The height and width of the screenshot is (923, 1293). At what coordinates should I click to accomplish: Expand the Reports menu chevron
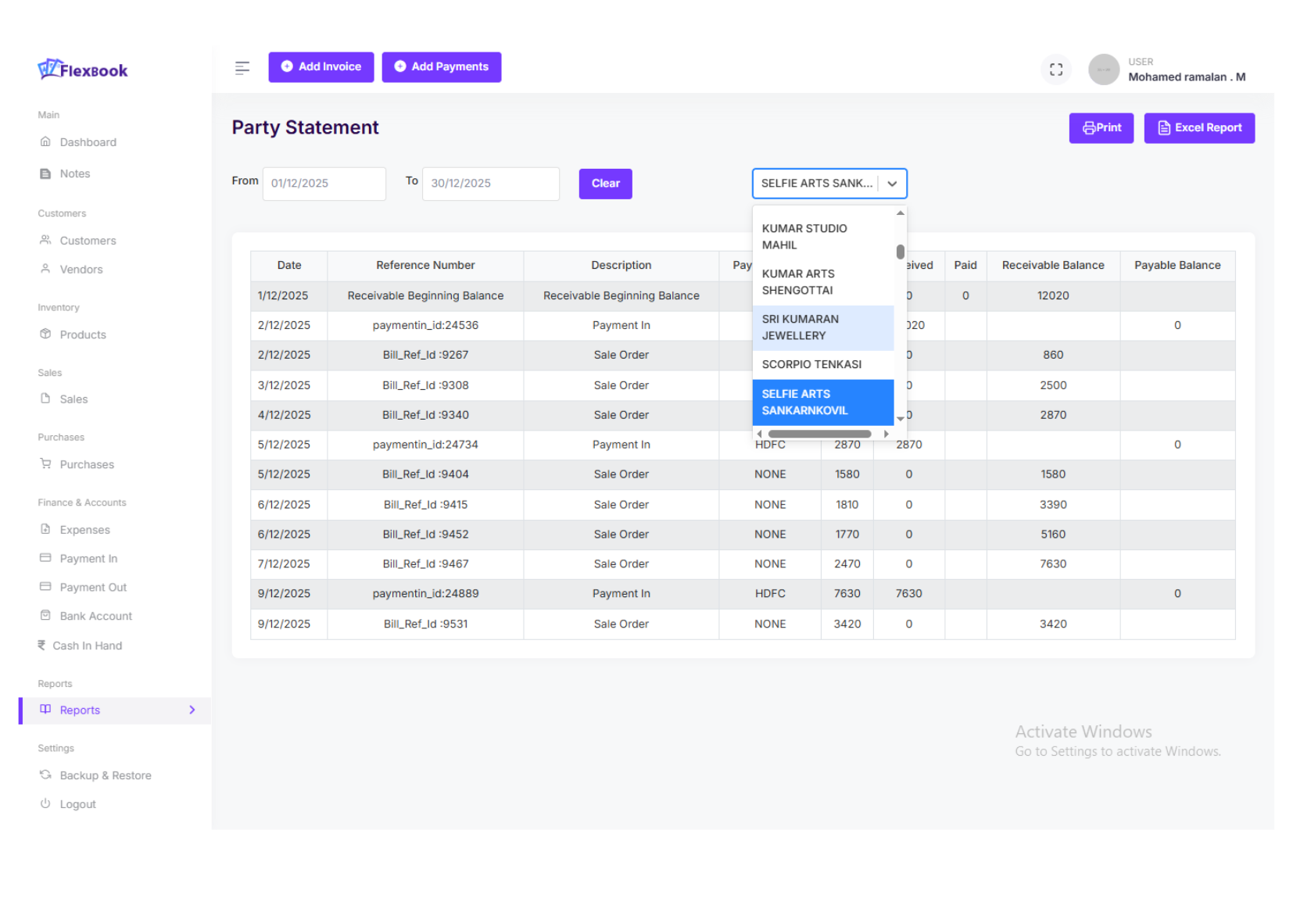click(x=192, y=710)
